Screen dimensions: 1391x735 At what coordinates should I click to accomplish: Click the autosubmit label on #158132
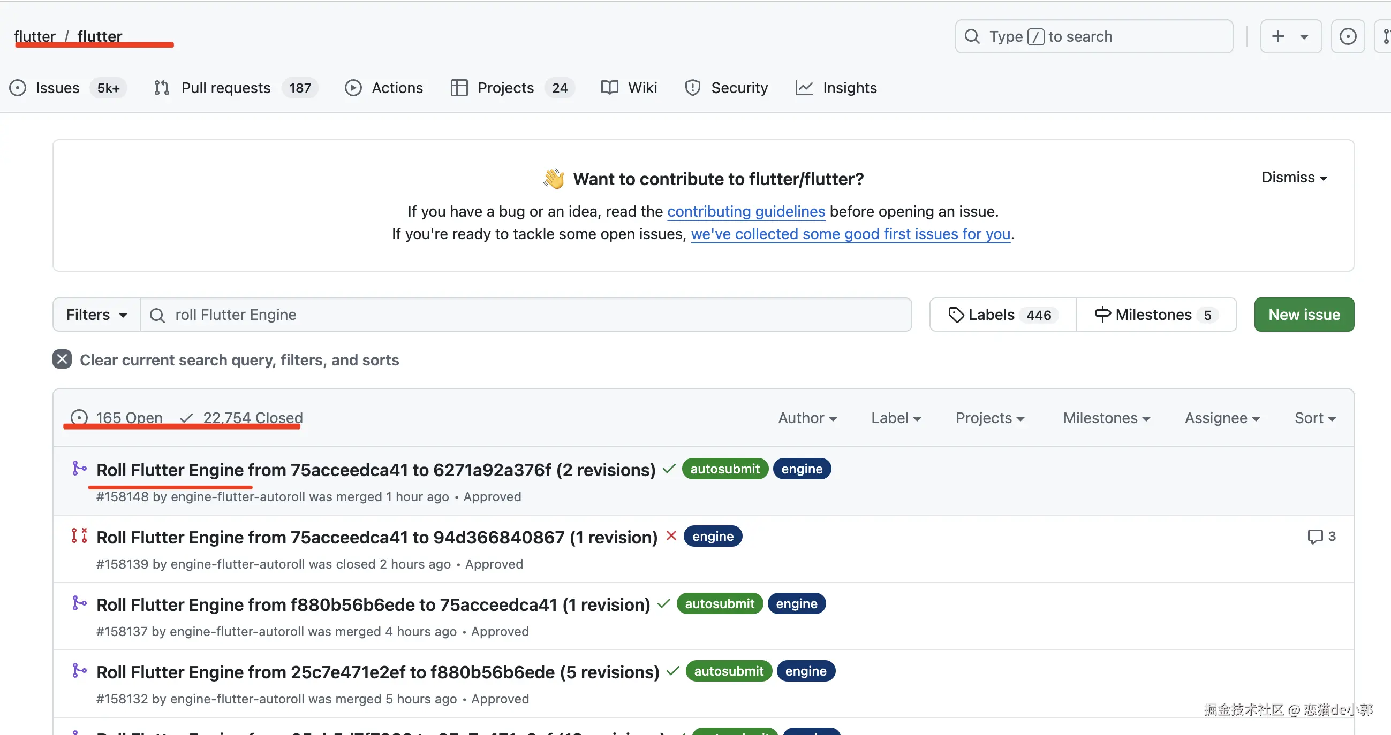(x=729, y=671)
